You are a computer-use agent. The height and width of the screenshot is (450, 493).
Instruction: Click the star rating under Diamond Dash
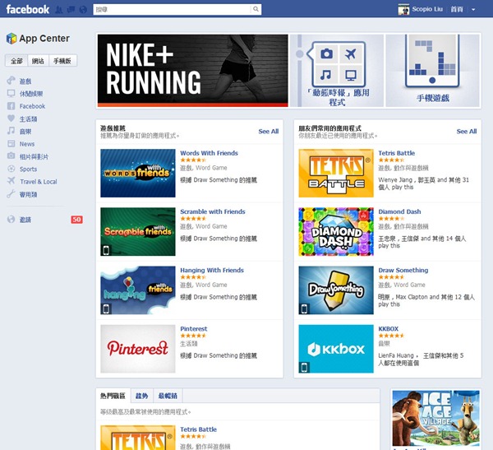pos(391,219)
